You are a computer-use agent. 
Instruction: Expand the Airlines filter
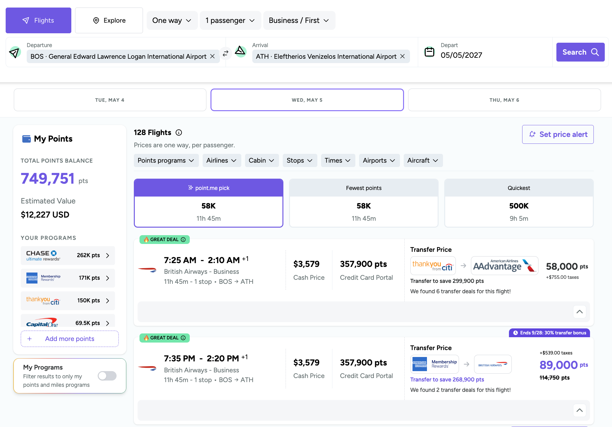click(x=221, y=160)
